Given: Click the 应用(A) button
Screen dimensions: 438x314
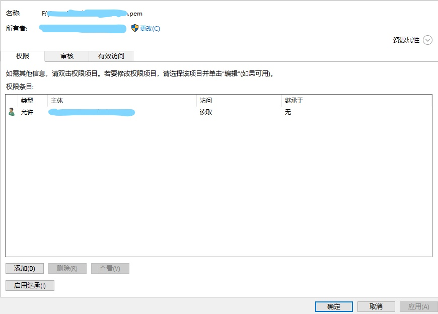Looking at the screenshot, I should click(418, 306).
